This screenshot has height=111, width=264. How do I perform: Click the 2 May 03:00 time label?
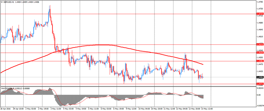(30, 109)
